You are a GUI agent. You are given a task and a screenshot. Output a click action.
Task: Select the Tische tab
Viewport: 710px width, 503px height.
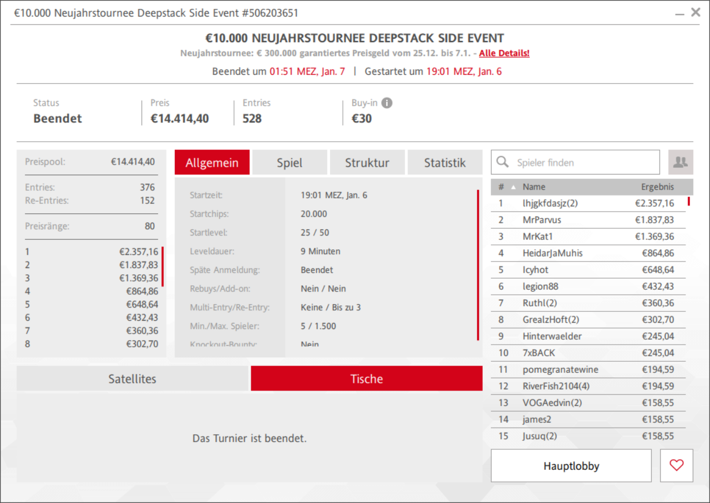pos(367,379)
